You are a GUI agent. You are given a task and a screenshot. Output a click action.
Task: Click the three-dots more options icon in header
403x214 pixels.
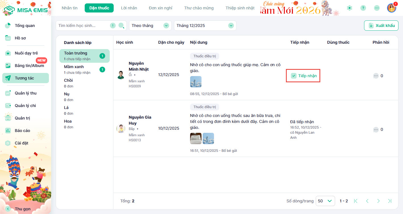[377, 8]
